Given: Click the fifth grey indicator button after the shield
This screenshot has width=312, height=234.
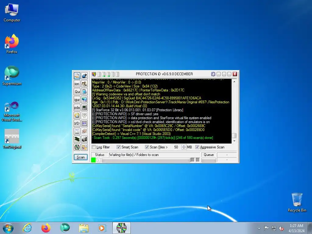Looking at the screenshot, I should (x=117, y=74).
